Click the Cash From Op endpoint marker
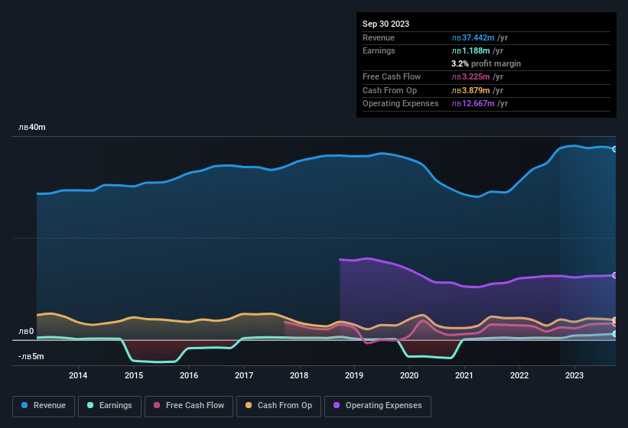The image size is (628, 428). click(615, 320)
